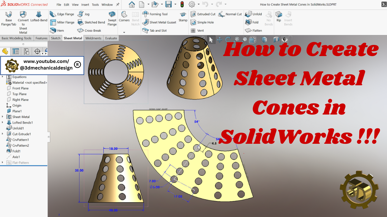Select the Rip tool
387x217 pixels.
point(279,17)
